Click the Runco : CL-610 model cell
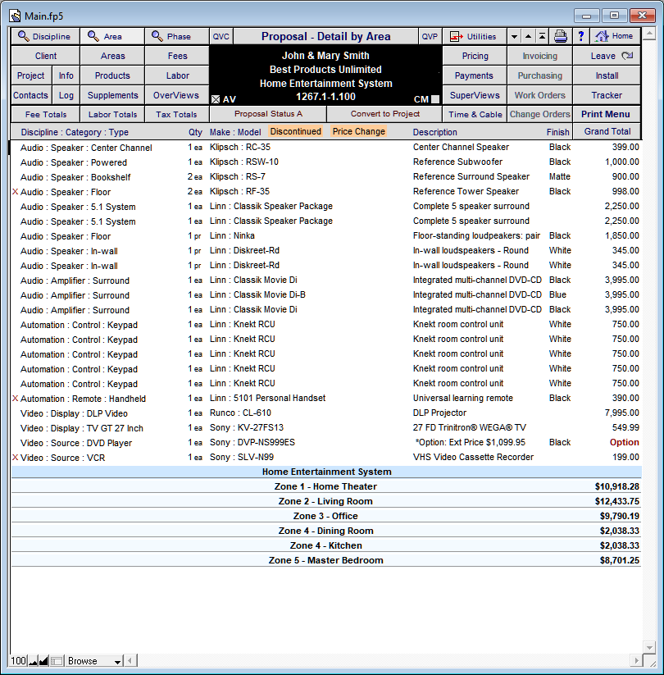The image size is (664, 675). tap(240, 413)
